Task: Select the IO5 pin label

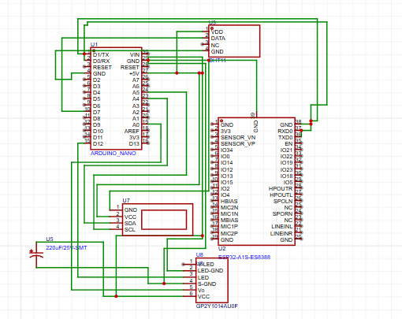Action: [x=288, y=183]
